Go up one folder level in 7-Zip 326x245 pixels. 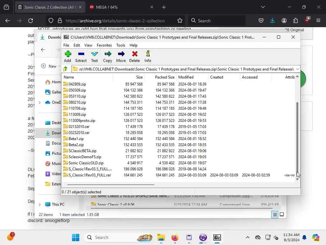click(65, 69)
